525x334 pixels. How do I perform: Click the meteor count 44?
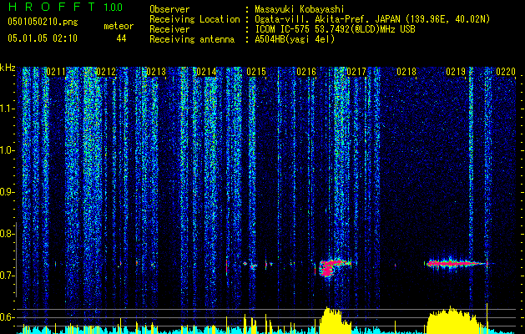pyautogui.click(x=121, y=38)
